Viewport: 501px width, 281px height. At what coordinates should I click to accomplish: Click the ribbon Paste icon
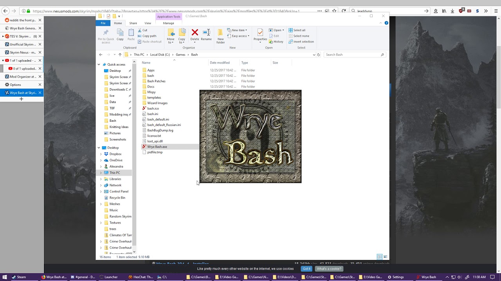pyautogui.click(x=131, y=35)
